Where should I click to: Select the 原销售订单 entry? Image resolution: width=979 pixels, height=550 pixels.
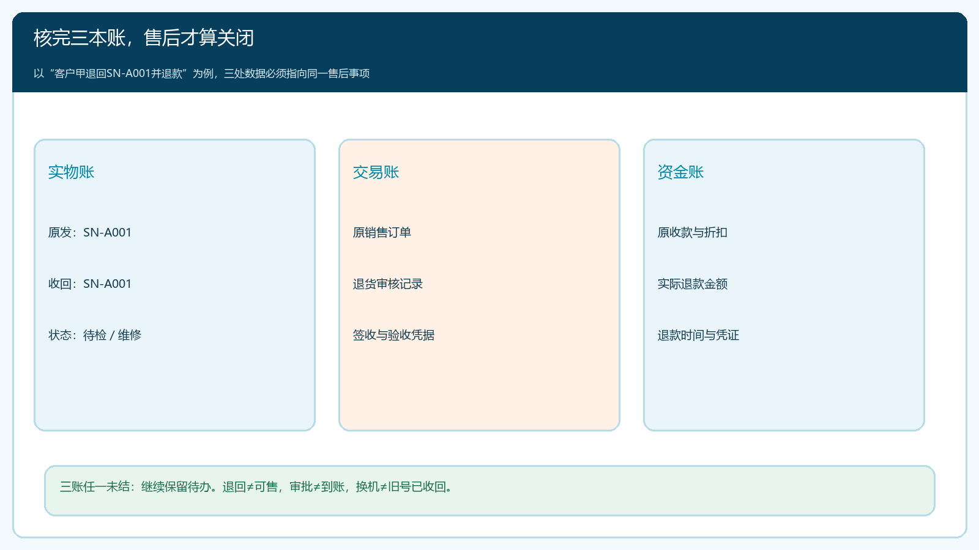(x=382, y=232)
